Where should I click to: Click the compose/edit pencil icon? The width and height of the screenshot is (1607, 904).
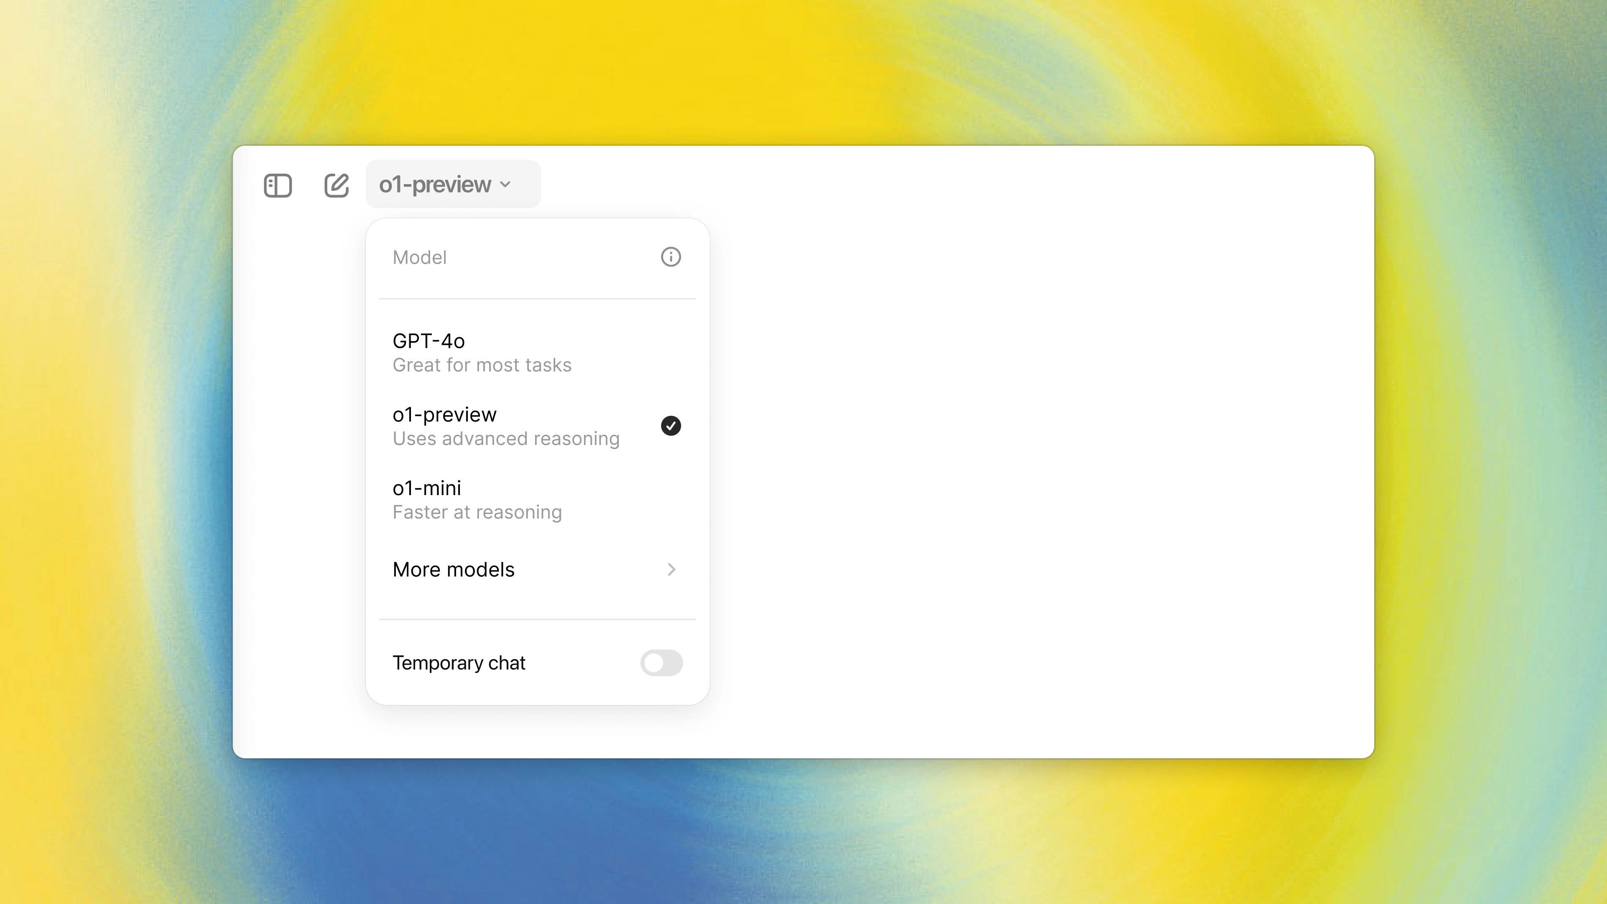click(336, 184)
